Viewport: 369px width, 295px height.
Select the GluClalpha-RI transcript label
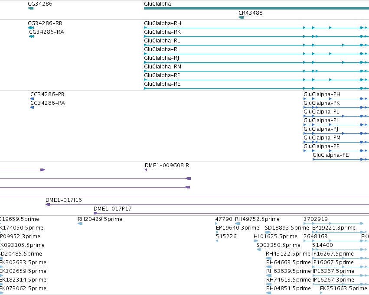pyautogui.click(x=161, y=49)
